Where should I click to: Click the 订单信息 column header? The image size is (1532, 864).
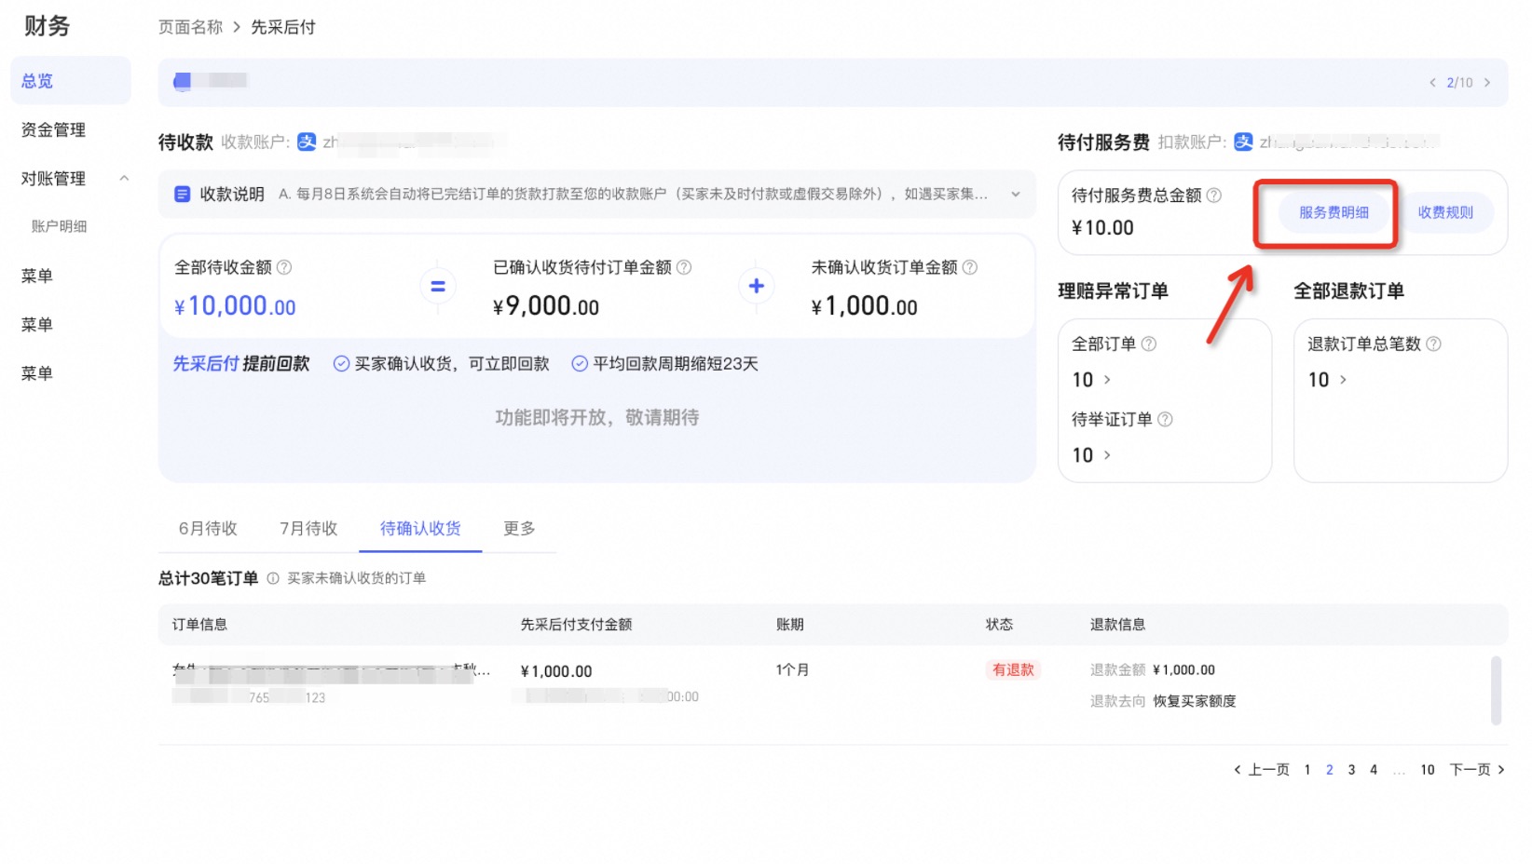[x=199, y=624]
